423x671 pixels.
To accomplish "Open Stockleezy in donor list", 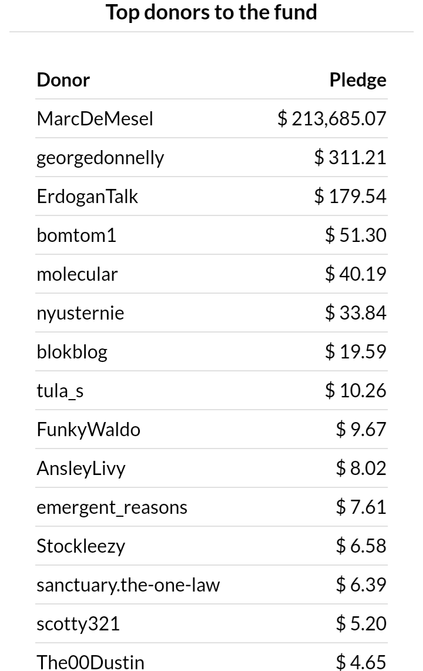I will coord(80,546).
